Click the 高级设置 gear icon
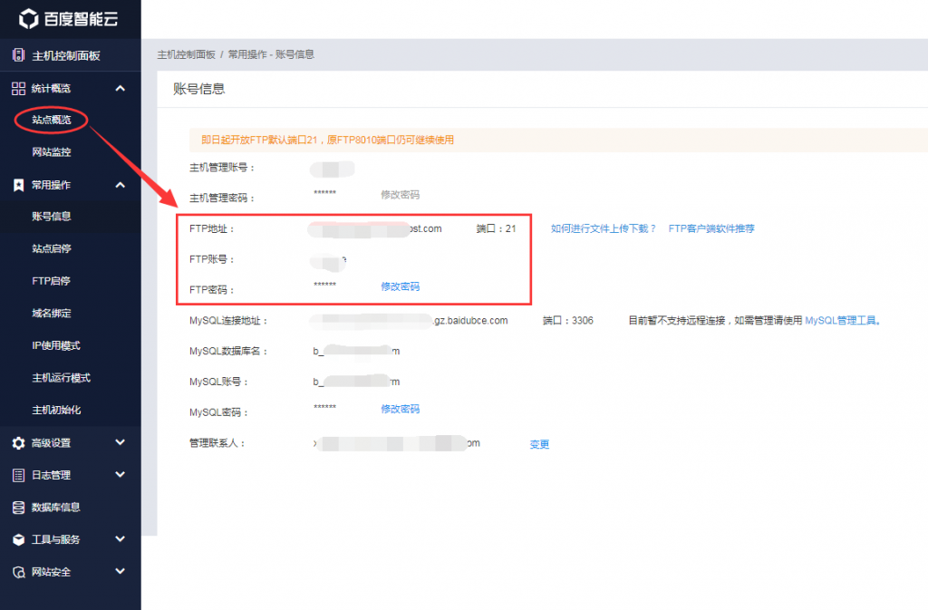 pos(18,443)
